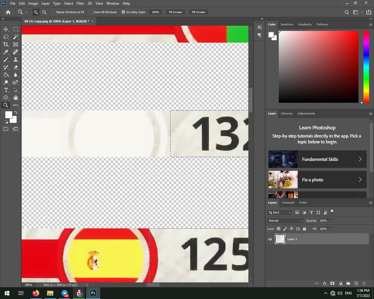Select the Path Selection tool
374x299 pixels.
pyautogui.click(x=15, y=90)
